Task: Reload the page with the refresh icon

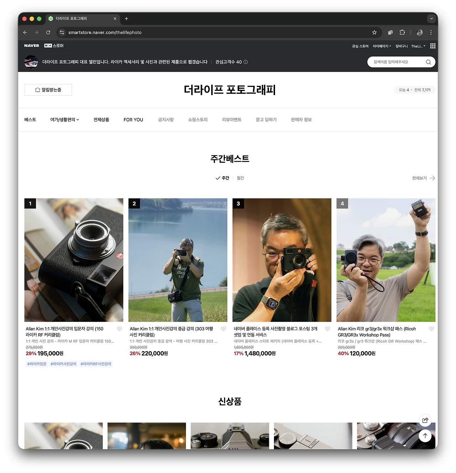Action: pyautogui.click(x=48, y=32)
